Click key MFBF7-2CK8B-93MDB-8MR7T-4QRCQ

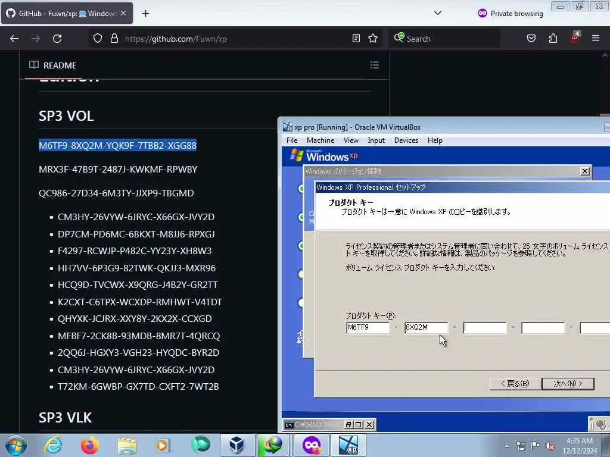pyautogui.click(x=139, y=336)
